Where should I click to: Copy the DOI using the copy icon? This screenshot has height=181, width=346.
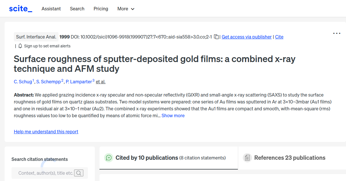[x=216, y=37]
